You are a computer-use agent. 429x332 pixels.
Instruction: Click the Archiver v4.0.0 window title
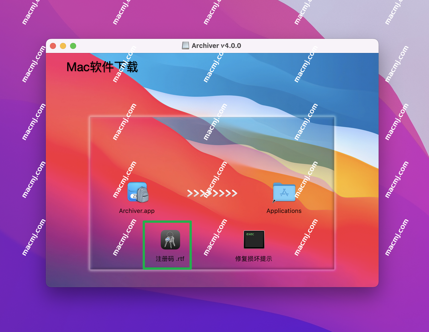[216, 46]
